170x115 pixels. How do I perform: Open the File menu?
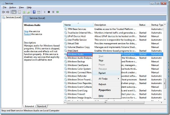pyautogui.click(x=5, y=7)
